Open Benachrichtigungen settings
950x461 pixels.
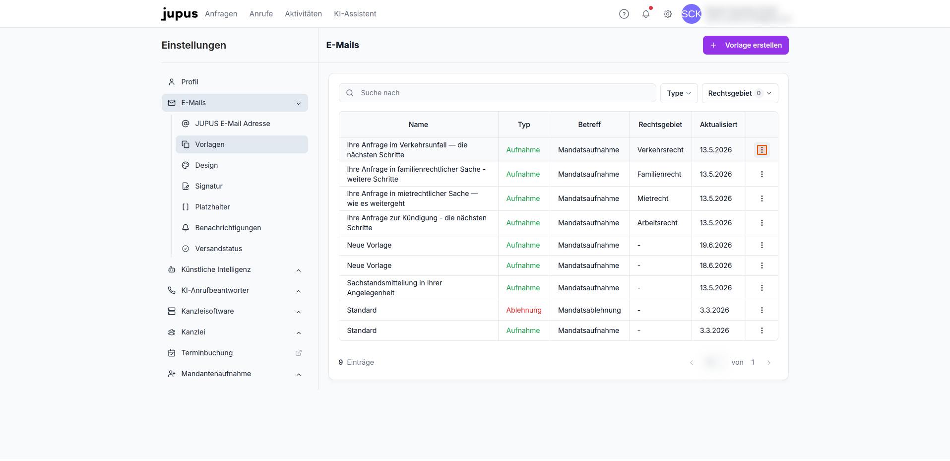(x=242, y=228)
